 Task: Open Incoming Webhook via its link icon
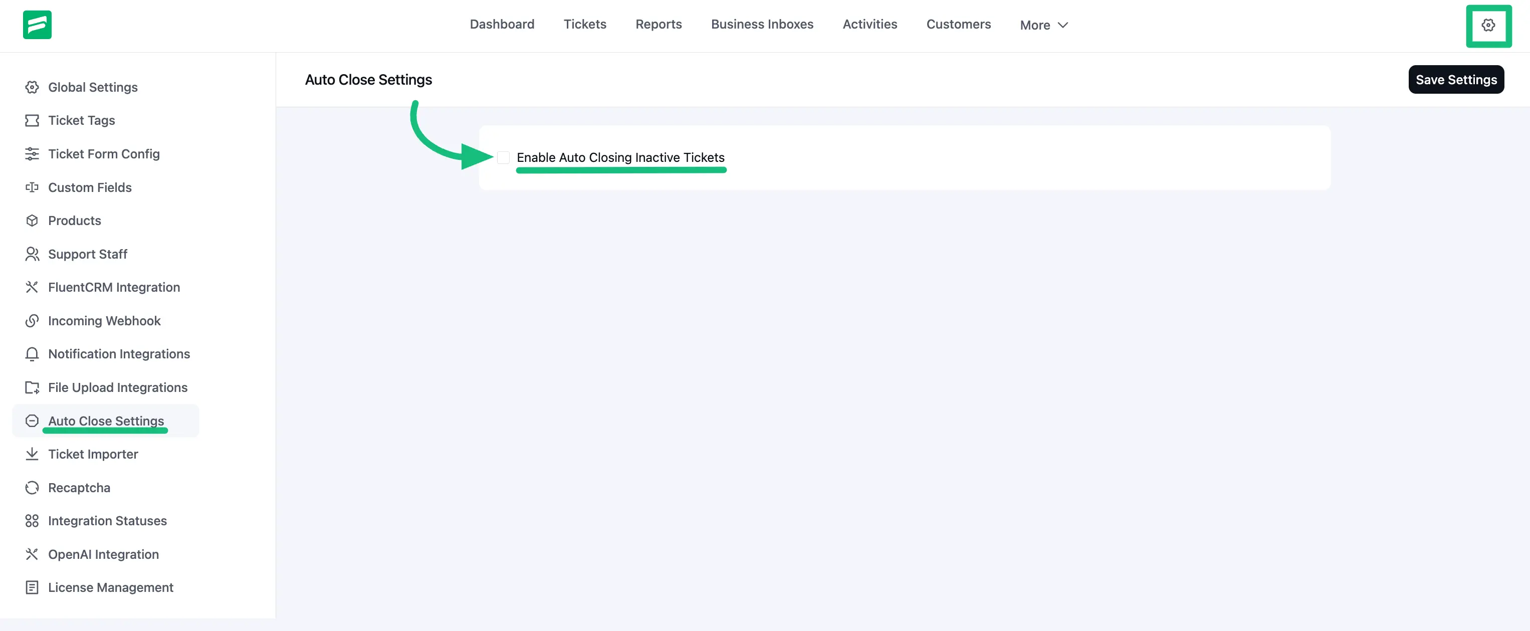click(x=32, y=320)
